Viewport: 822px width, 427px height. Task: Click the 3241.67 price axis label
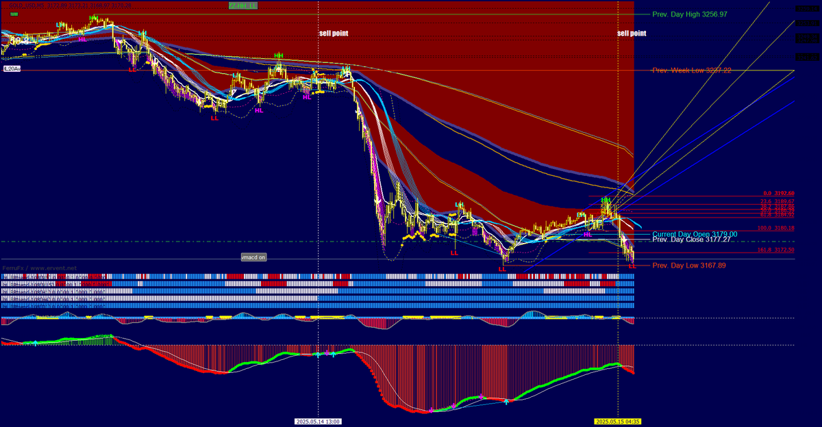(807, 57)
